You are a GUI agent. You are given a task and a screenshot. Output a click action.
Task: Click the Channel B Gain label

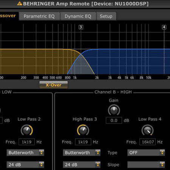click(114, 100)
